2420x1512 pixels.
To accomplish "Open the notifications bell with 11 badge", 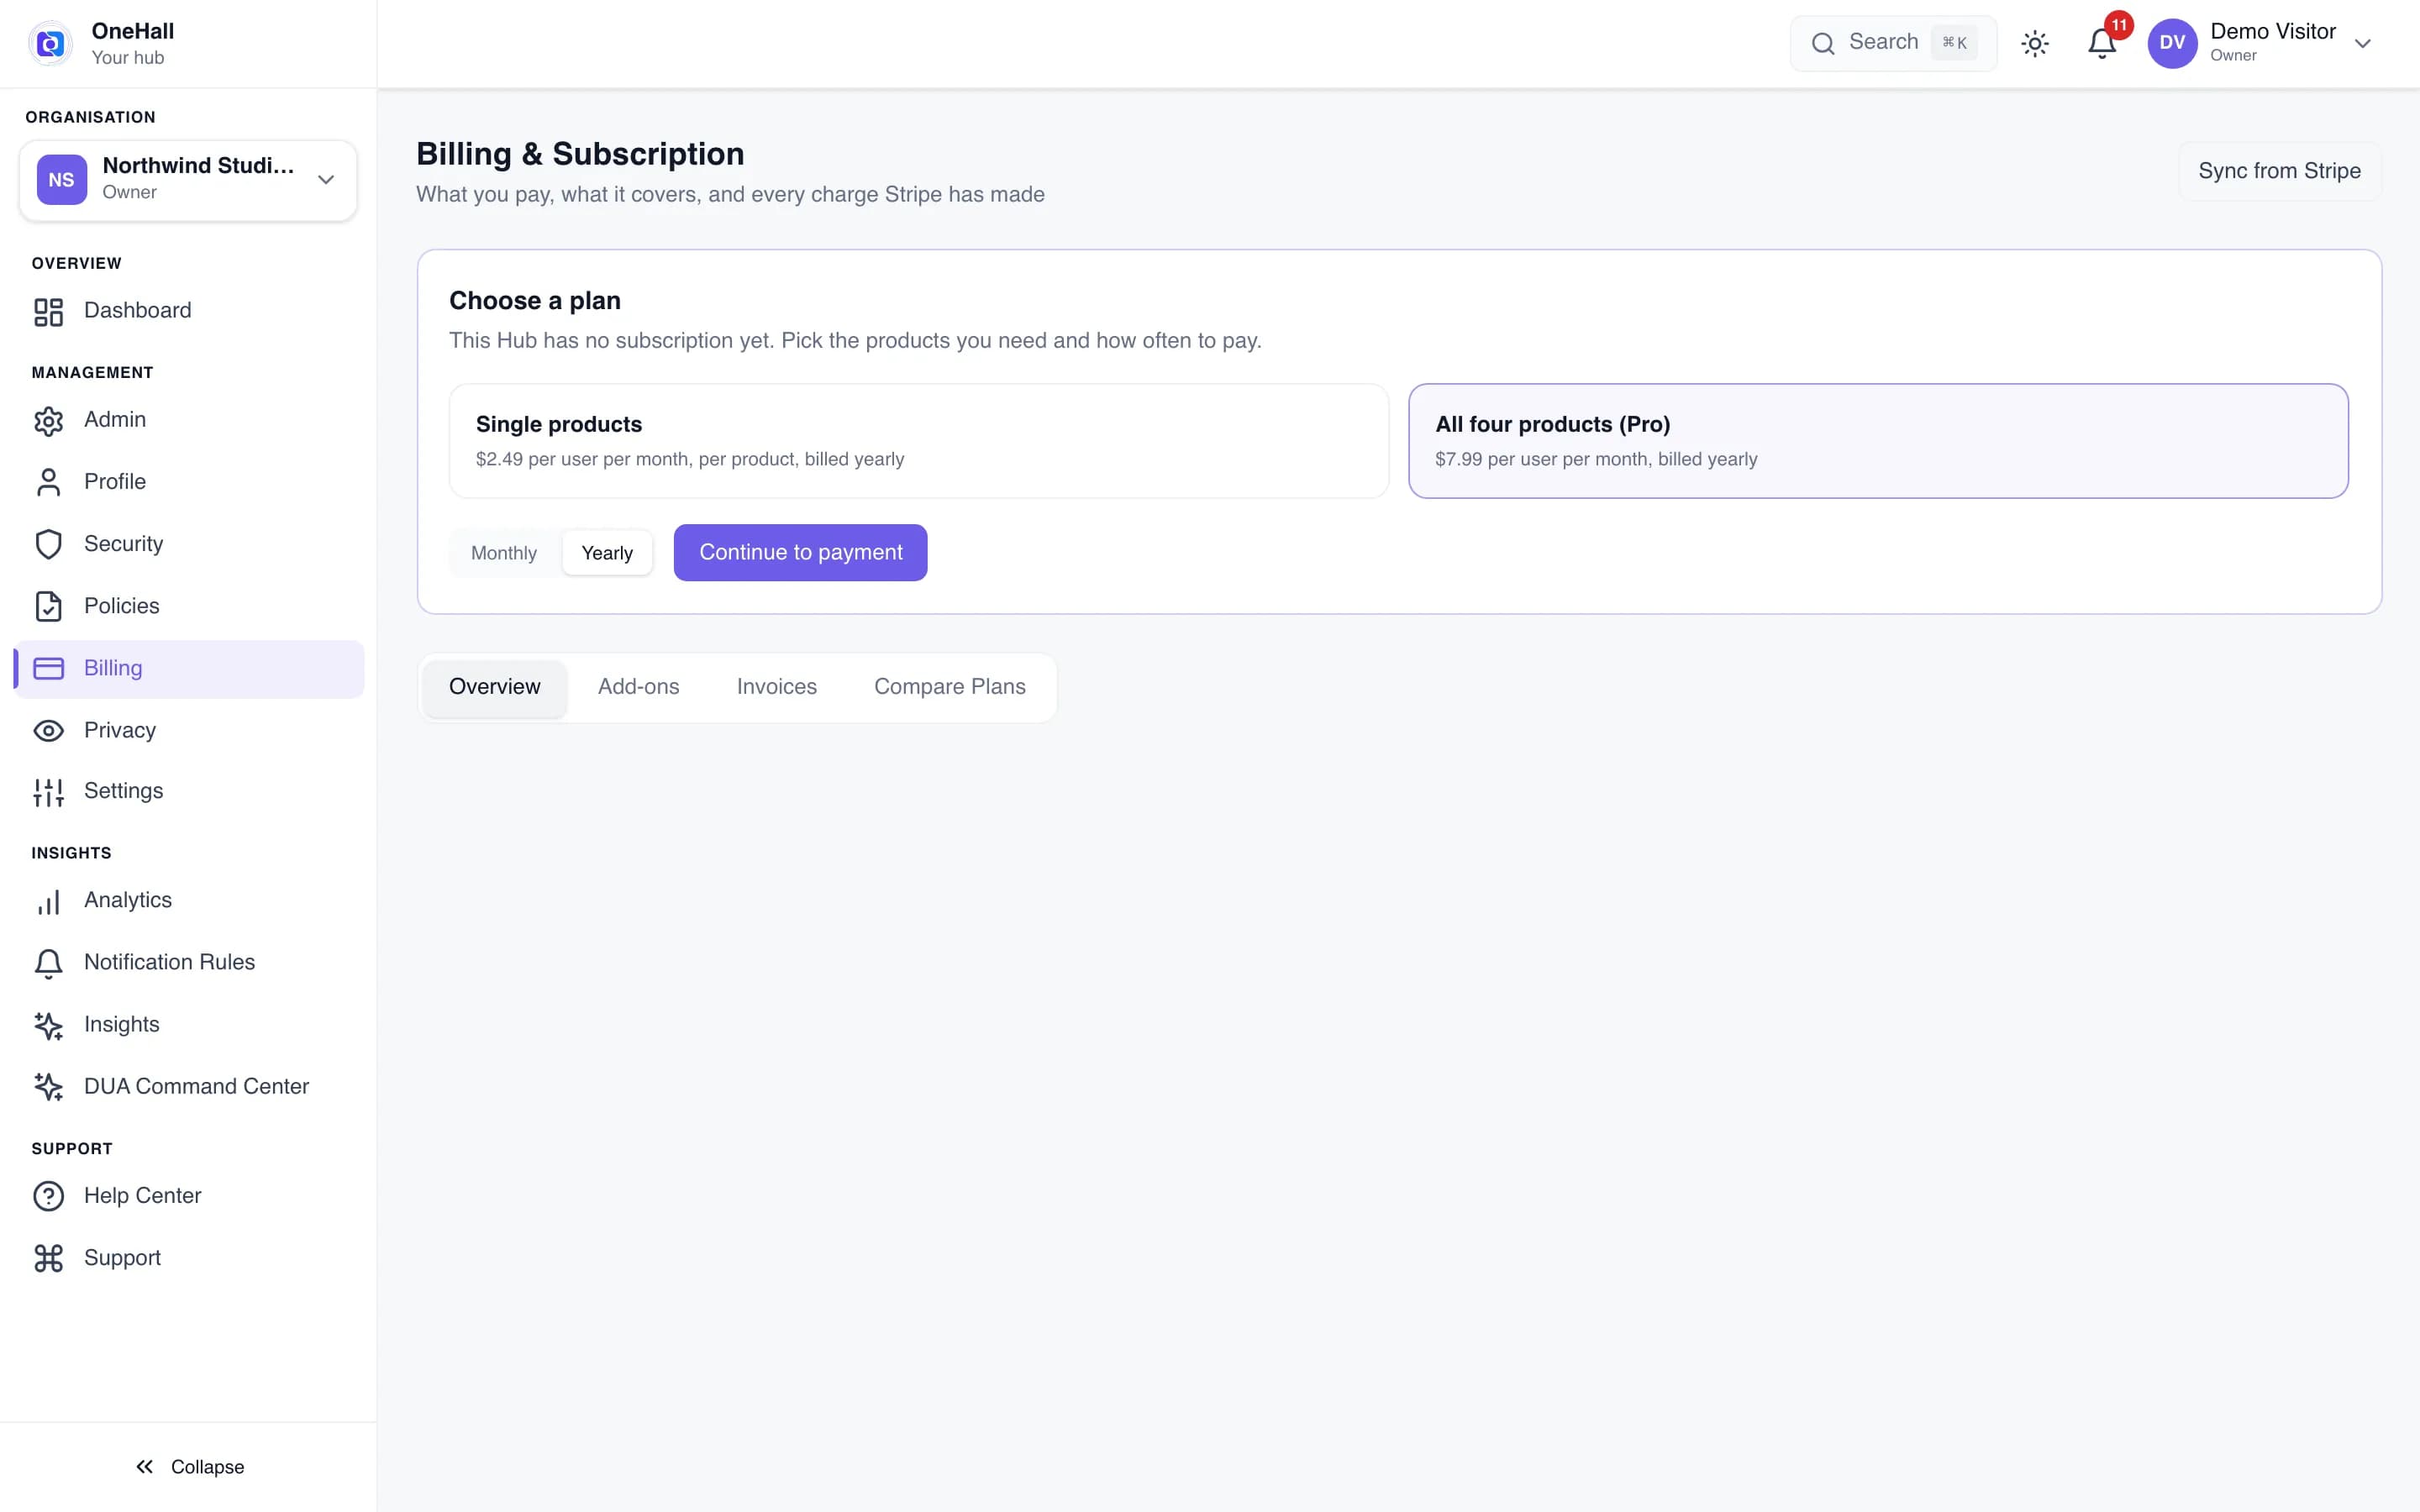I will click(x=2102, y=43).
